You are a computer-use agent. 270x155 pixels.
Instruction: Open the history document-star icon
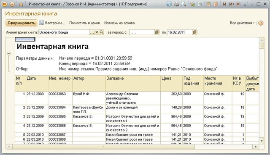[200, 4]
